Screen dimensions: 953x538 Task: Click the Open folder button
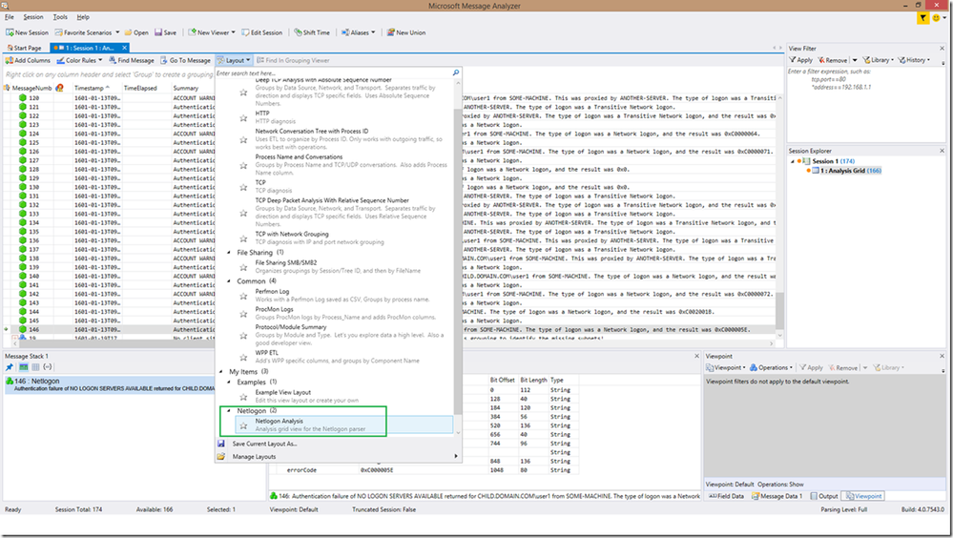click(x=136, y=32)
